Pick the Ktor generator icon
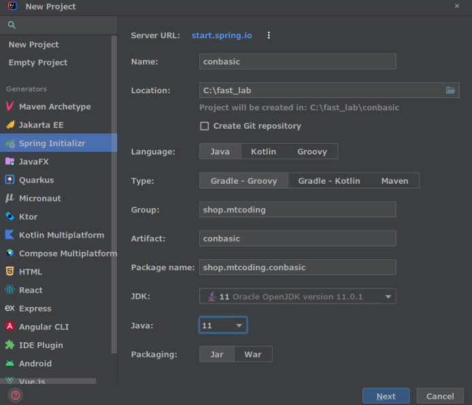 click(x=10, y=216)
